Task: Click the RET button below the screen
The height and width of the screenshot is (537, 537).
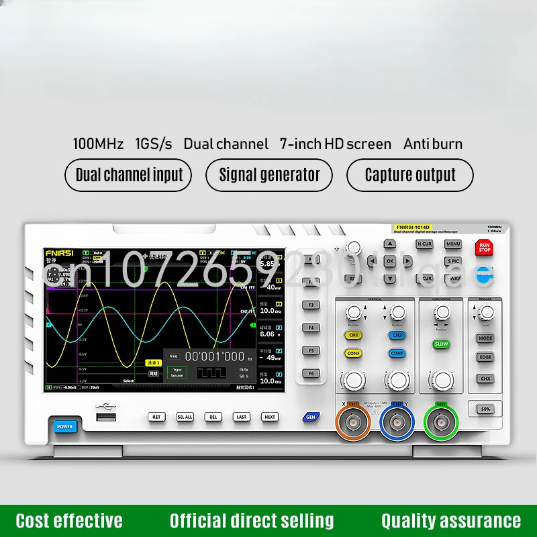Action: (x=156, y=417)
